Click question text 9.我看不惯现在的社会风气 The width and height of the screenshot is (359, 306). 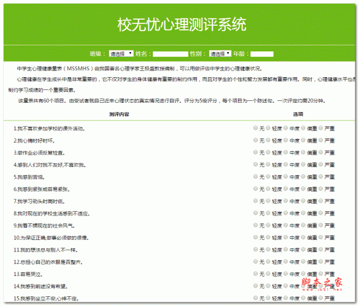44,226
